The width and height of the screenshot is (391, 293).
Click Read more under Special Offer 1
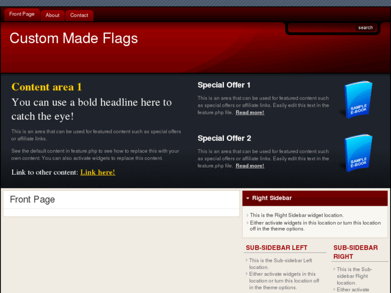(x=250, y=112)
